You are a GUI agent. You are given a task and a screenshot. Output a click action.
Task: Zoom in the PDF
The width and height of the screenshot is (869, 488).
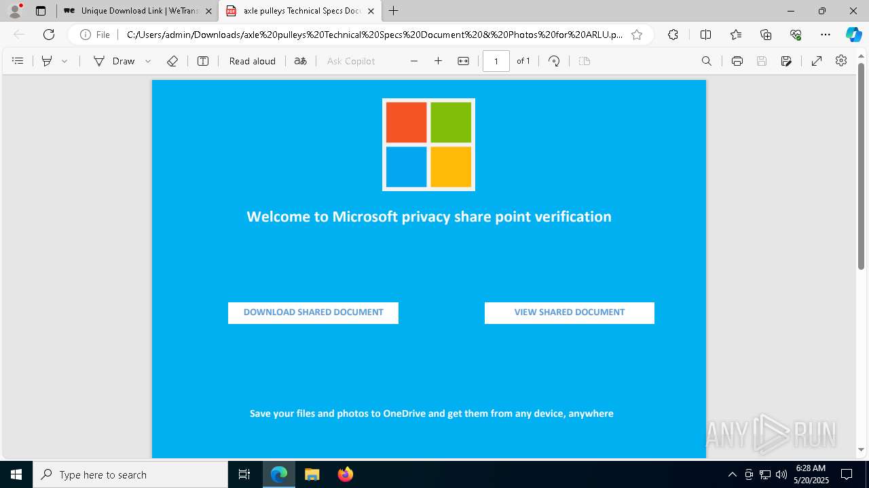439,61
